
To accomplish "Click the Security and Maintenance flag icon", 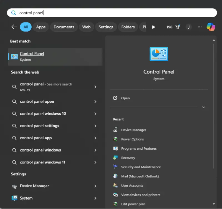I will [115, 167].
